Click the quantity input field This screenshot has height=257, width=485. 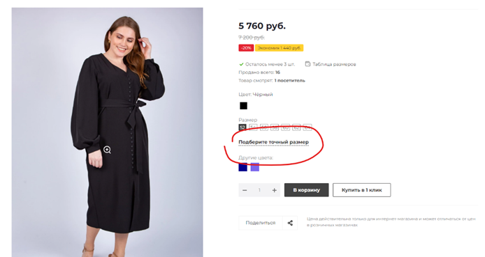coord(259,190)
